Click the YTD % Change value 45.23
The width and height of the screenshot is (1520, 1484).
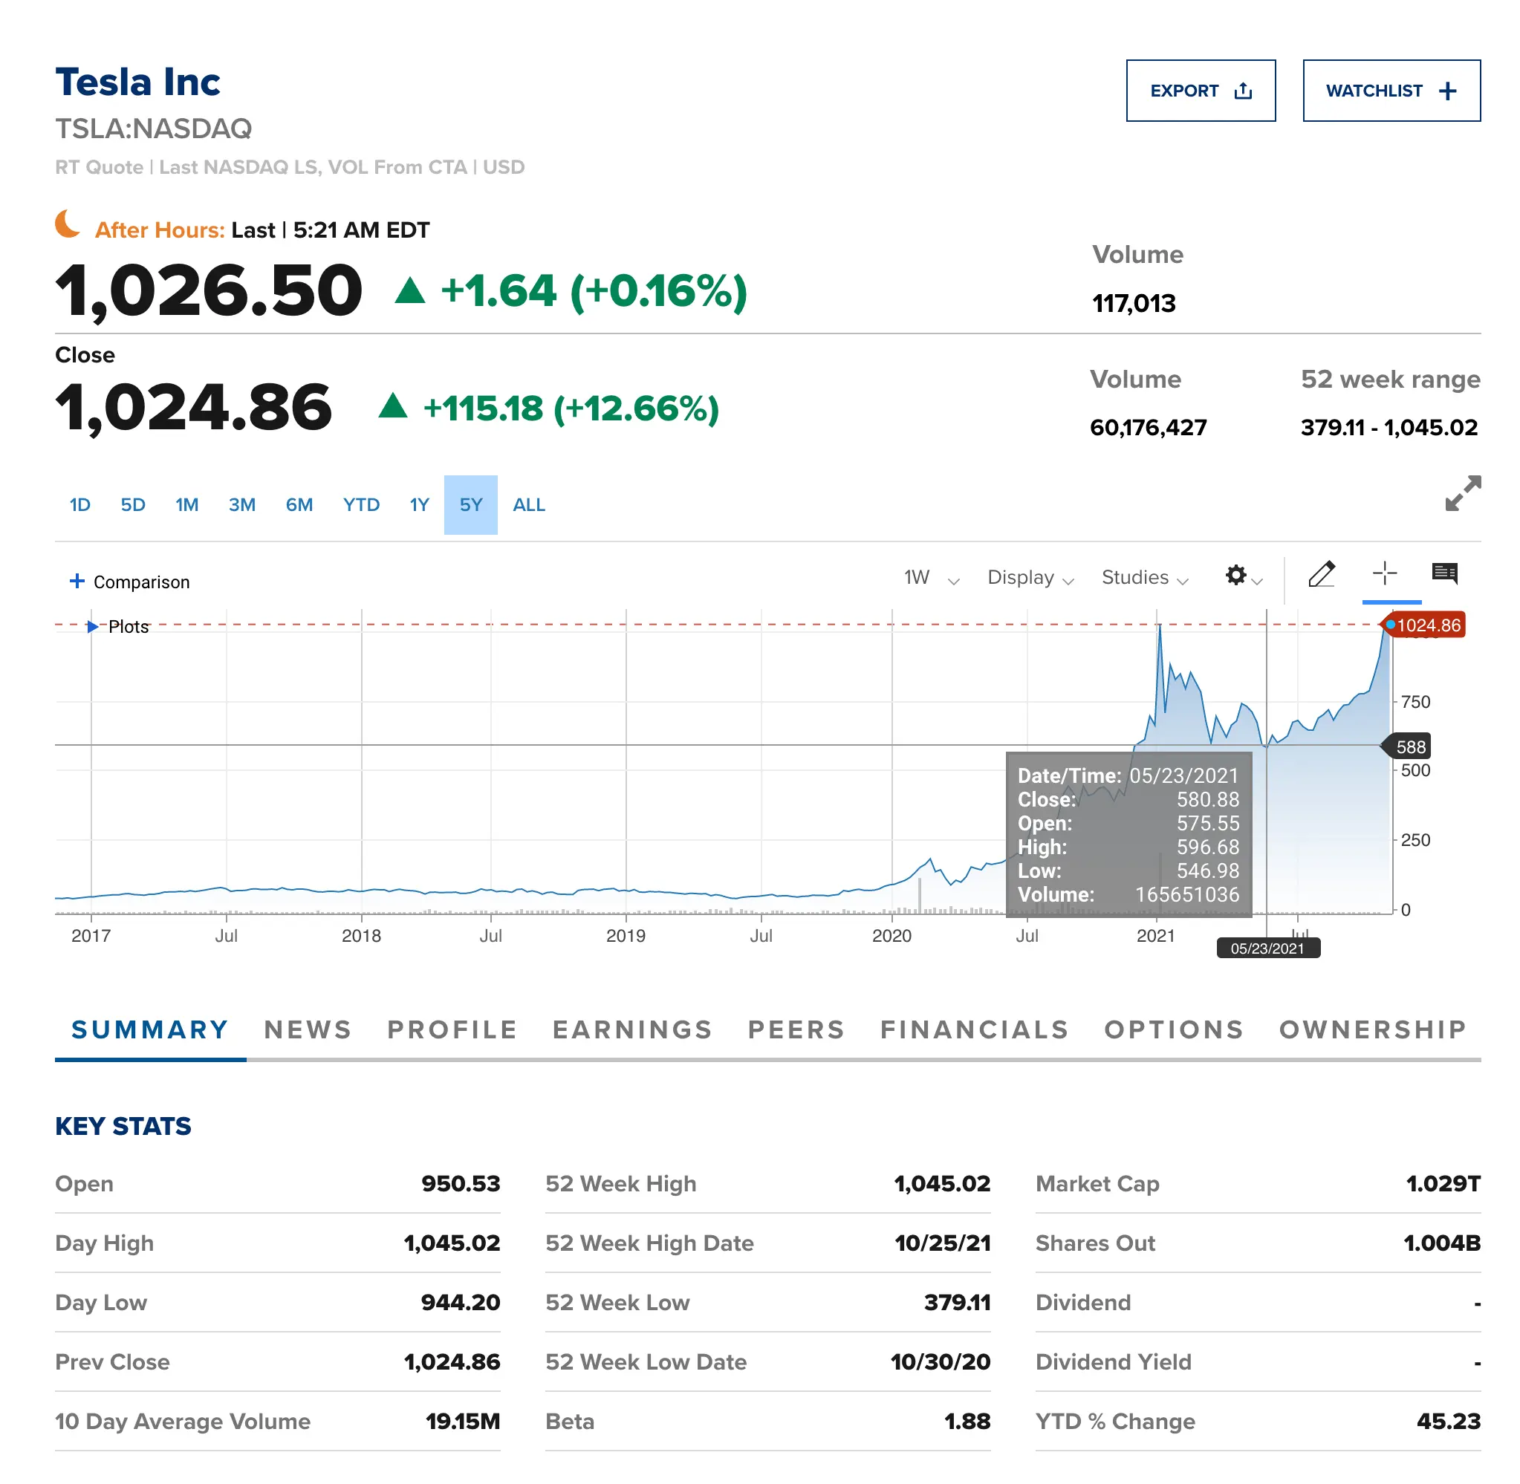coord(1448,1422)
